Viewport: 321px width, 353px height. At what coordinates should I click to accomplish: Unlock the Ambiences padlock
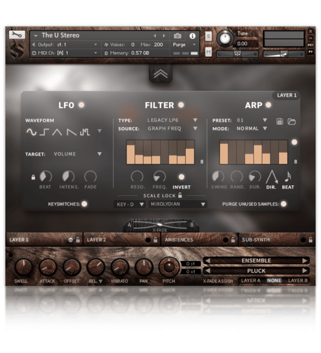click(x=233, y=240)
